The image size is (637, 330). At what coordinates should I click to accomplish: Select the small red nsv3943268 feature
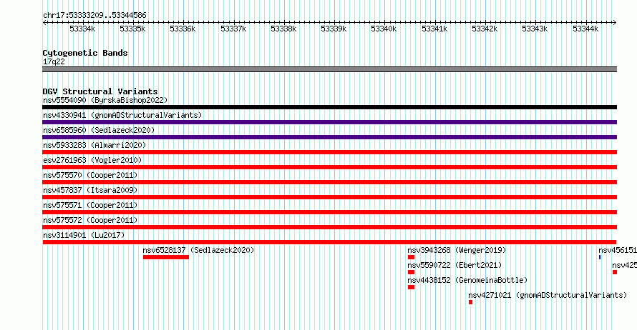[x=411, y=257]
